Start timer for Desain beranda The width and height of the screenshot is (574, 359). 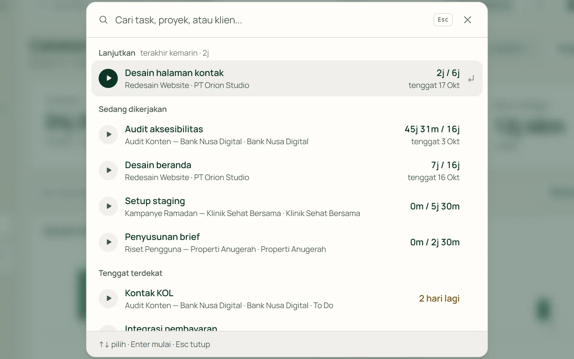(108, 171)
